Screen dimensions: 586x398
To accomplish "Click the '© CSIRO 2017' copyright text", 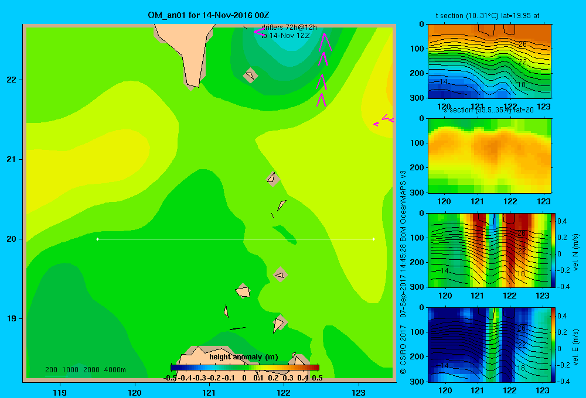I will [x=403, y=350].
